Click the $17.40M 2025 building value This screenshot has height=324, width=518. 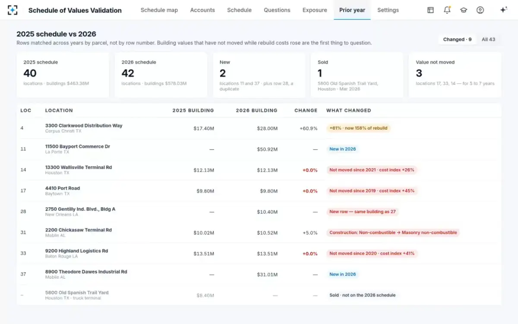(204, 128)
